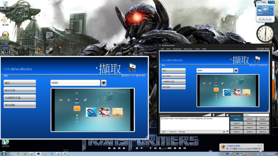Click the Daemon Tools wrench settings icon
The image size is (278, 156).
tap(271, 8)
